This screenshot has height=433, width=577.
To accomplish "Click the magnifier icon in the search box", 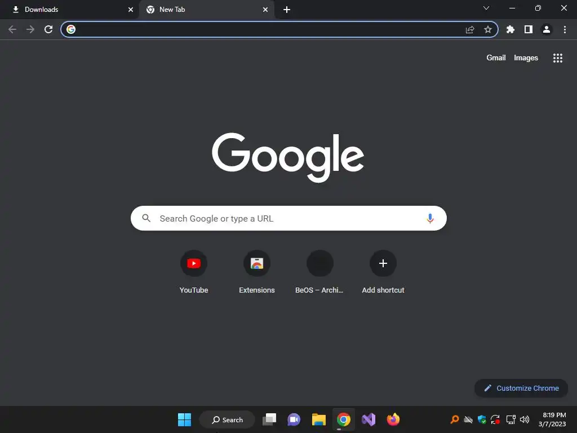I will [x=147, y=218].
